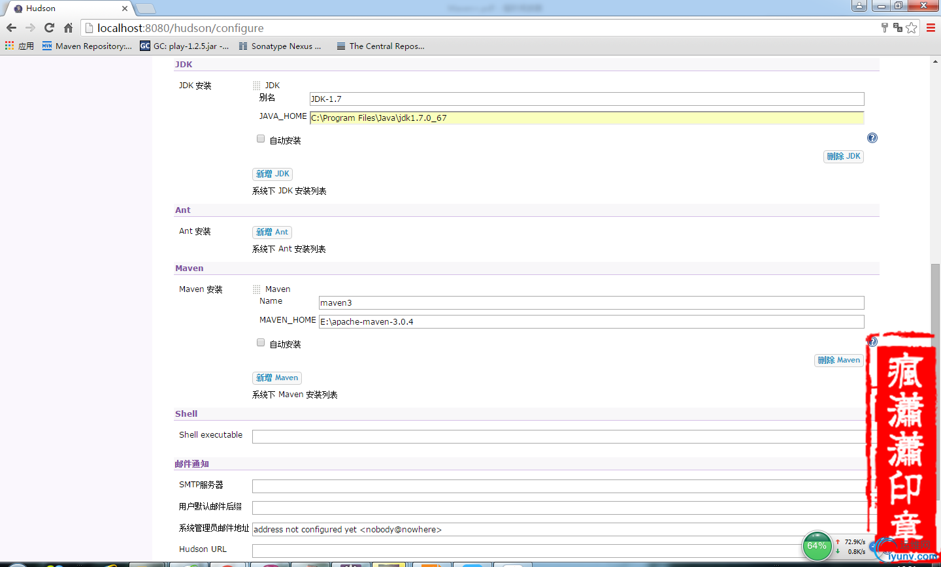Click the 系统下 JDK 安装列表 text
Image resolution: width=941 pixels, height=567 pixels.
289,191
